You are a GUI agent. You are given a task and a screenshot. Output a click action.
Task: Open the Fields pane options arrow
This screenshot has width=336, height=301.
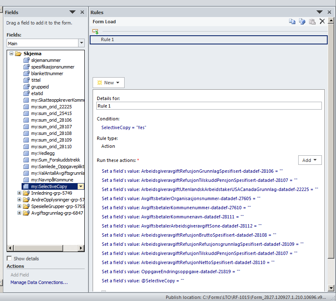[x=72, y=12]
